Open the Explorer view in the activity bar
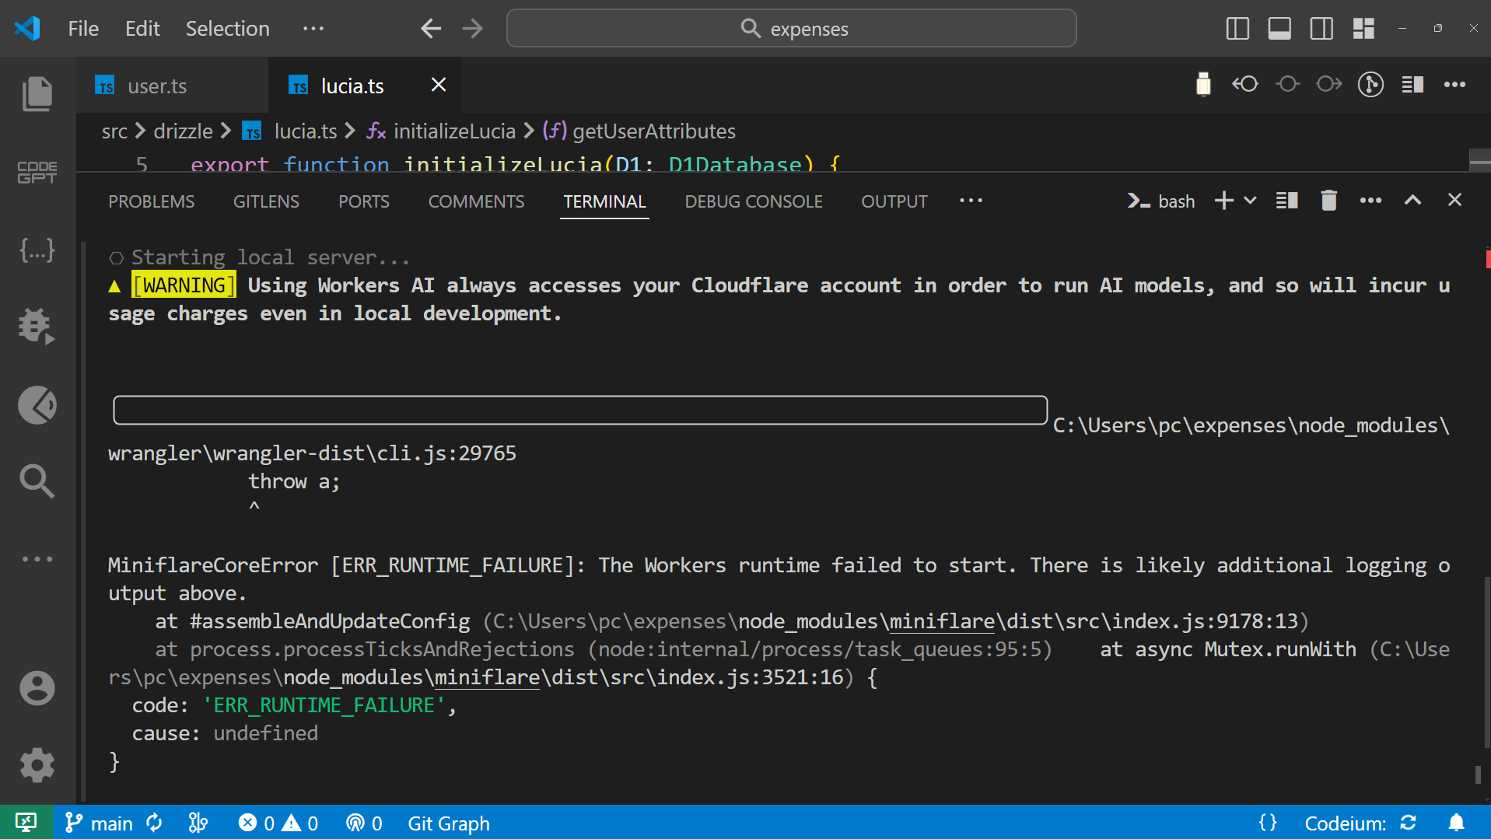Image resolution: width=1491 pixels, height=839 pixels. coord(37,93)
